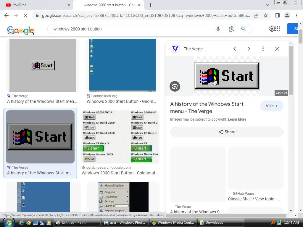
Task: Expand the tab search chevron
Action: click(267, 5)
